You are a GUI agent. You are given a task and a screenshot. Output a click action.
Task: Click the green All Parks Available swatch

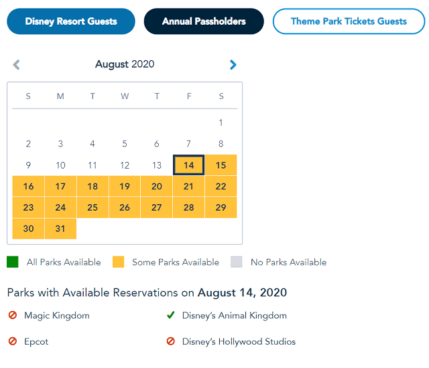point(13,262)
